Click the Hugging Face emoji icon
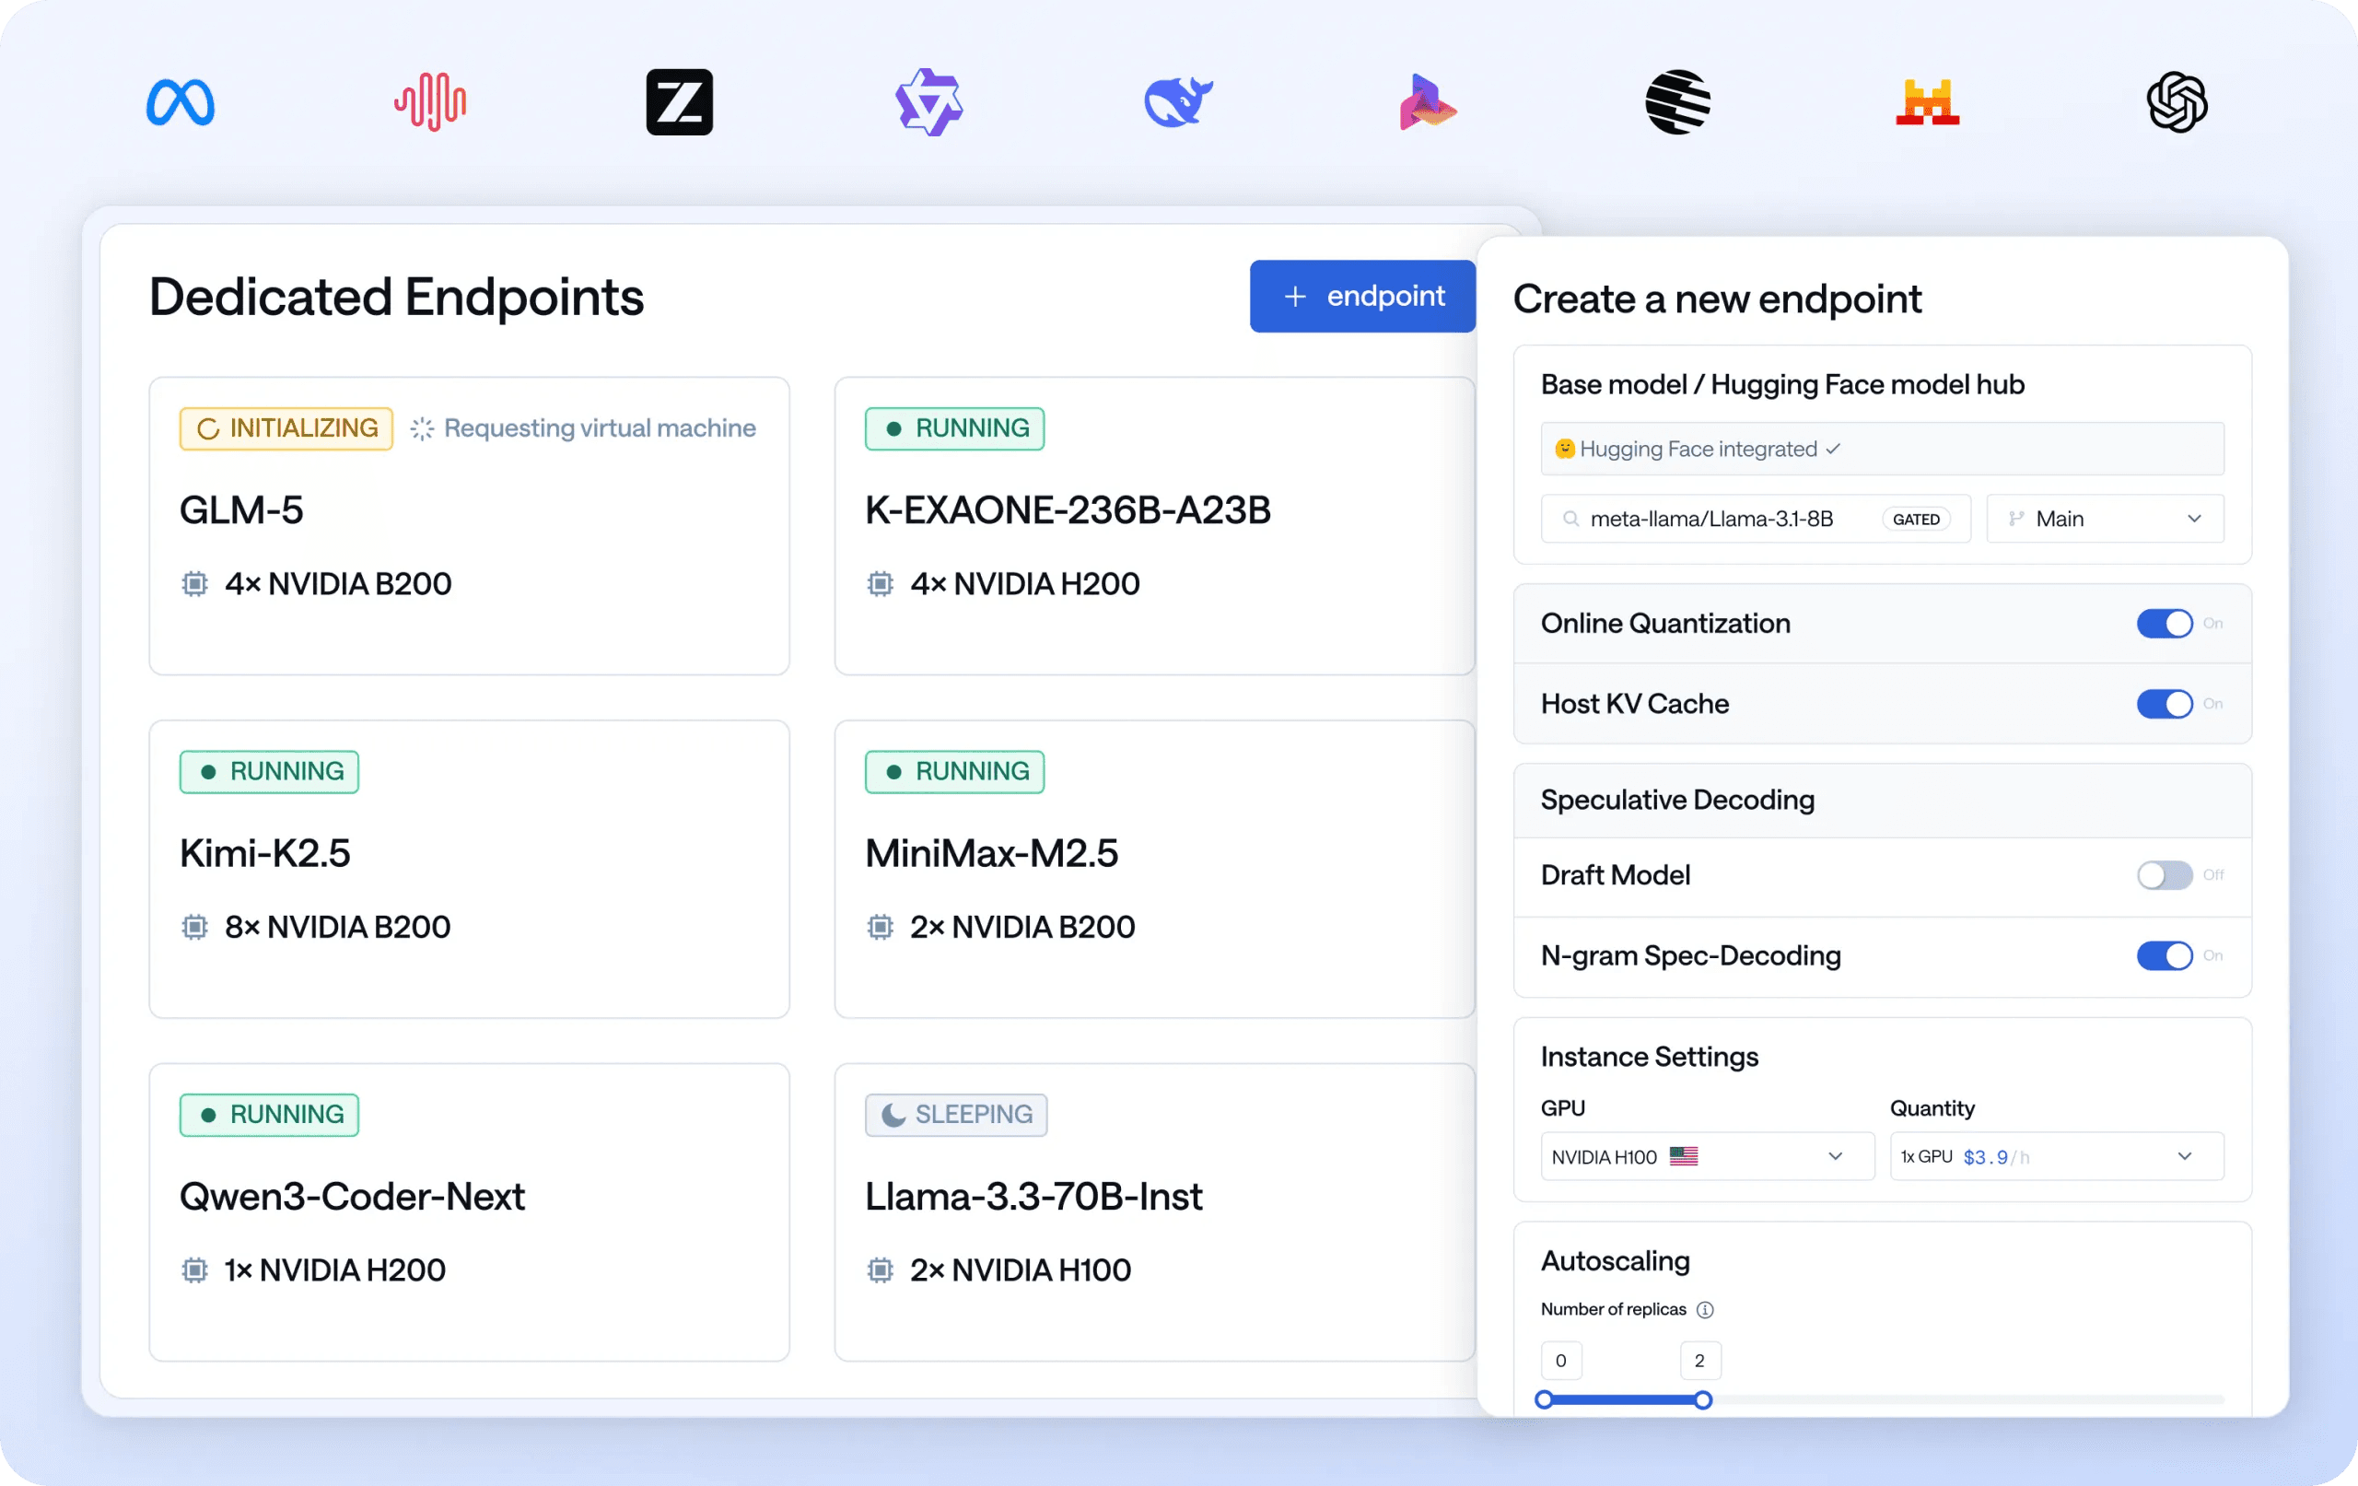The width and height of the screenshot is (2358, 1486). 1565,449
